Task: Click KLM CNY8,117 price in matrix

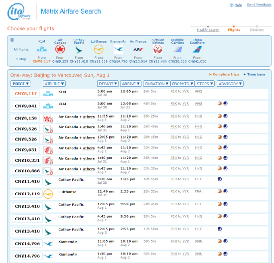Action: point(41,61)
